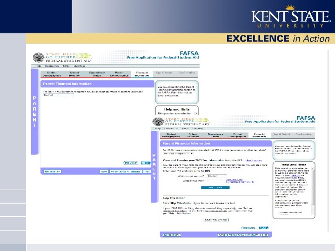Click scroll-up arrow in upper-left Help and Hints box
The height and width of the screenshot is (251, 335).
pyautogui.click(x=196, y=114)
